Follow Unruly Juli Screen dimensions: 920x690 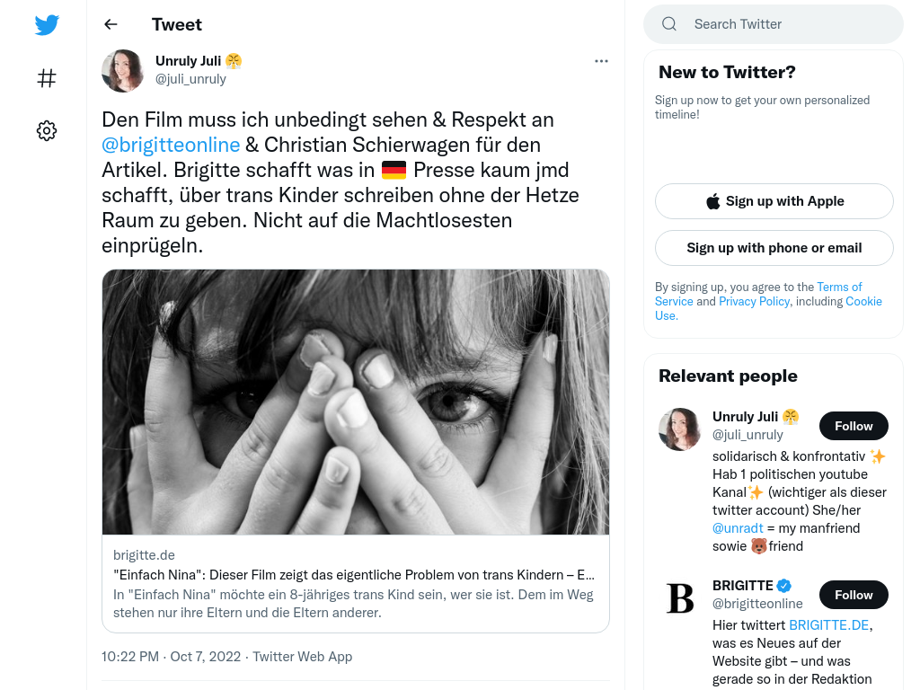(x=854, y=426)
